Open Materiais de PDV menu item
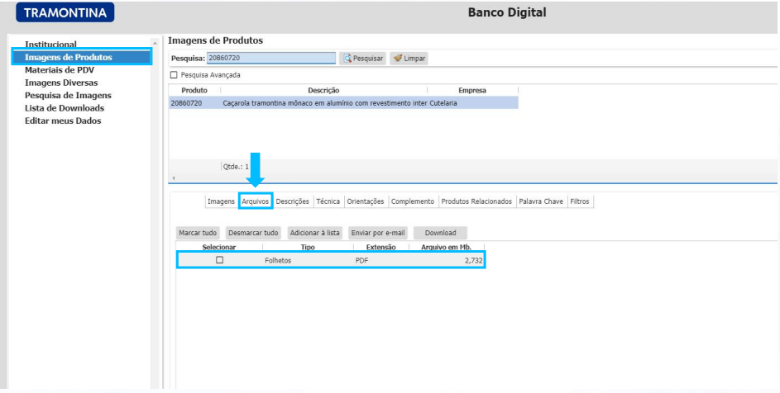Screen dimensions: 780x393 tap(60, 70)
